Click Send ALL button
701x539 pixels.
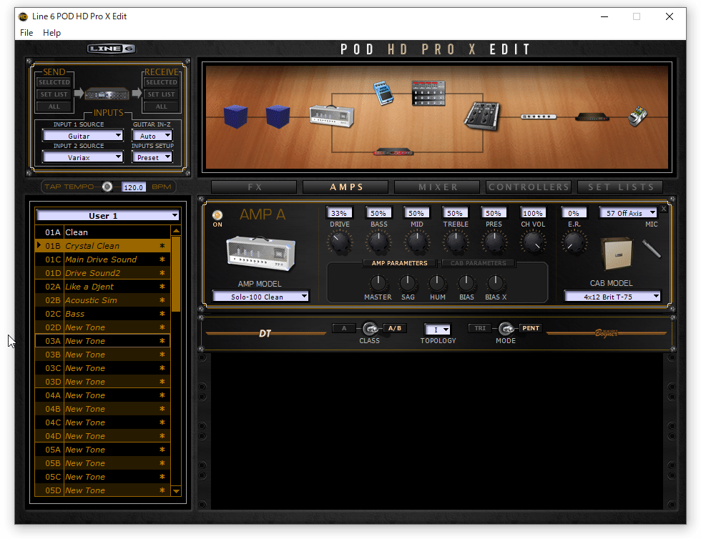(54, 107)
